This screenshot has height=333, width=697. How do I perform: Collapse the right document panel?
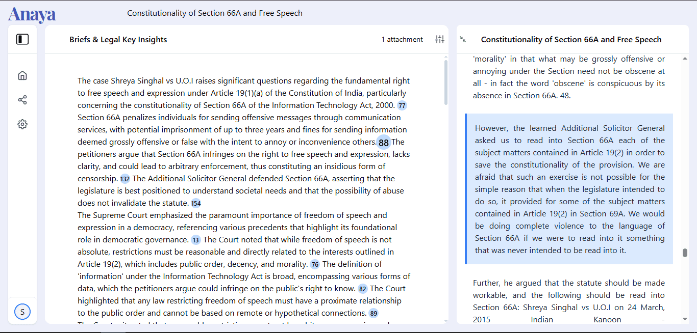coord(463,39)
